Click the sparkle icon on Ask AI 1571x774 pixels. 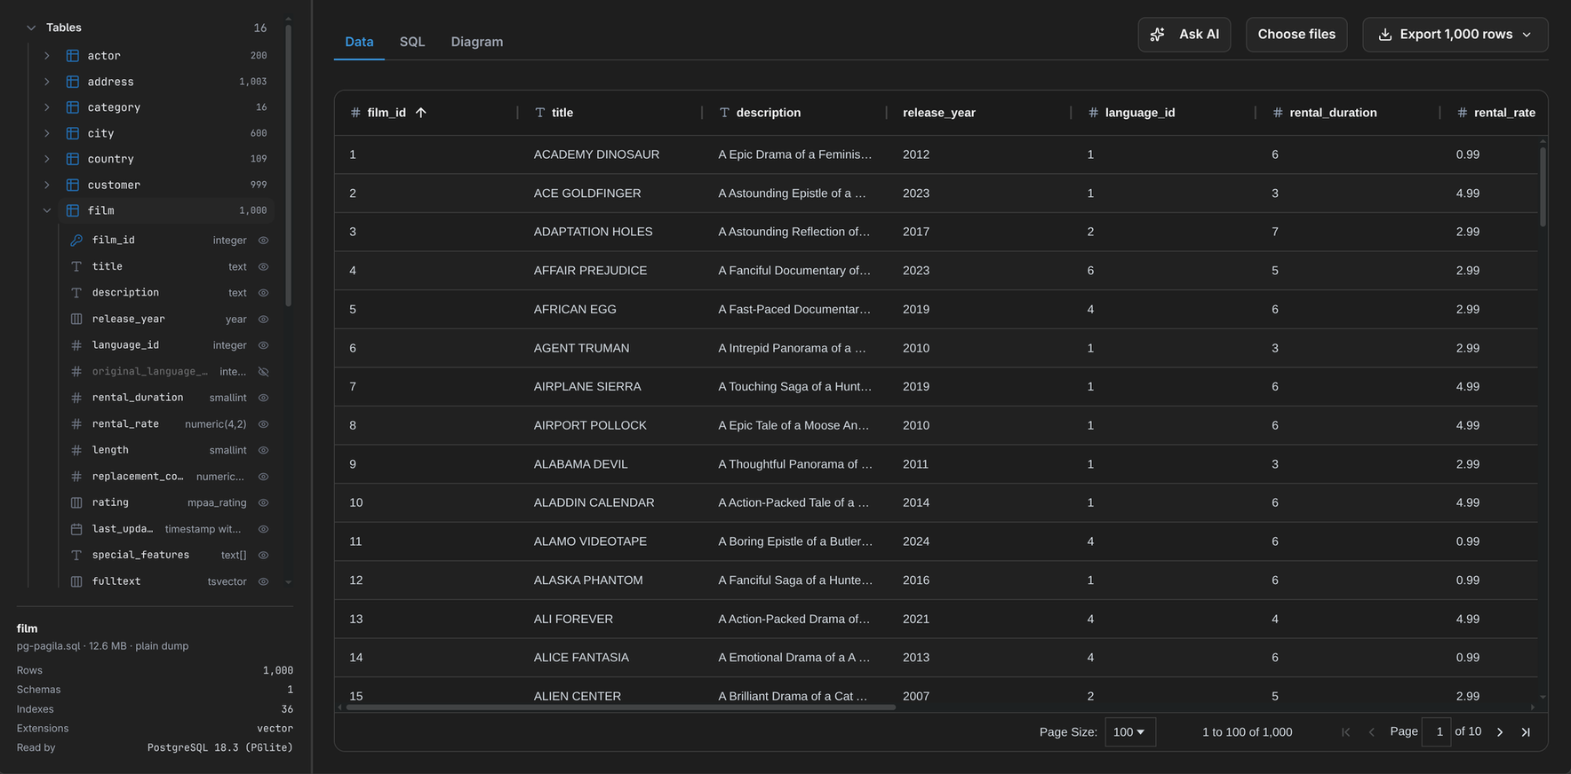[1157, 35]
